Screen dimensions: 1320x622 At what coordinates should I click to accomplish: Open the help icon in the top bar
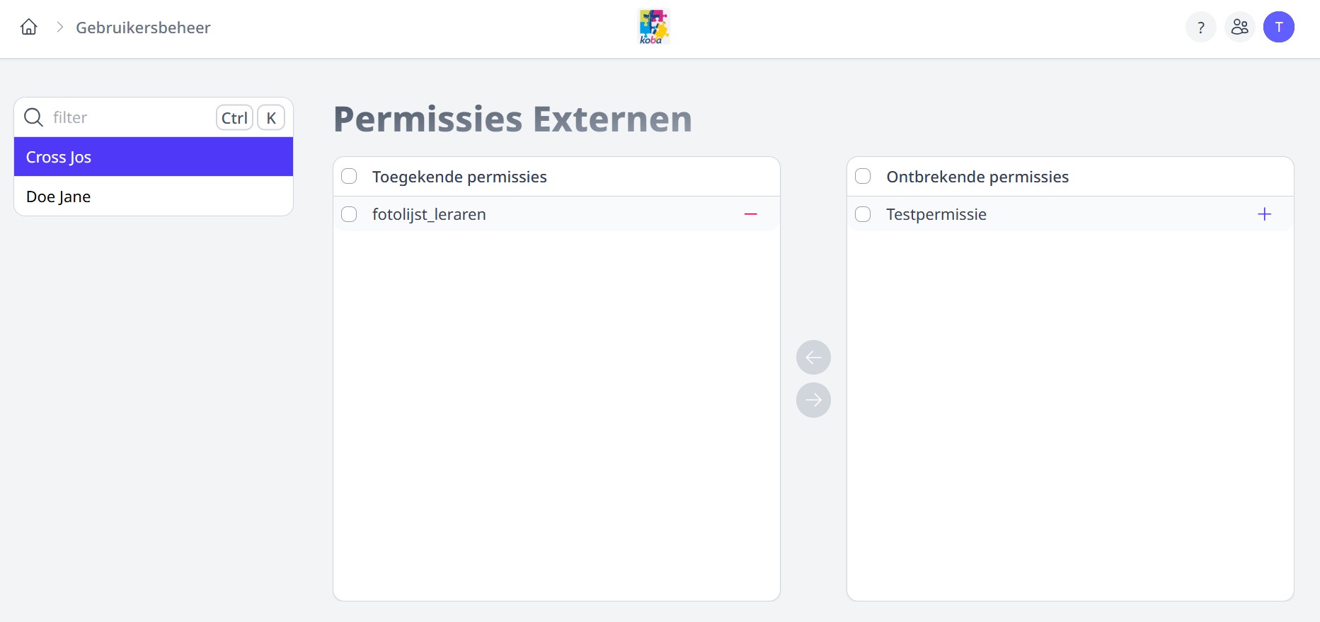1200,27
